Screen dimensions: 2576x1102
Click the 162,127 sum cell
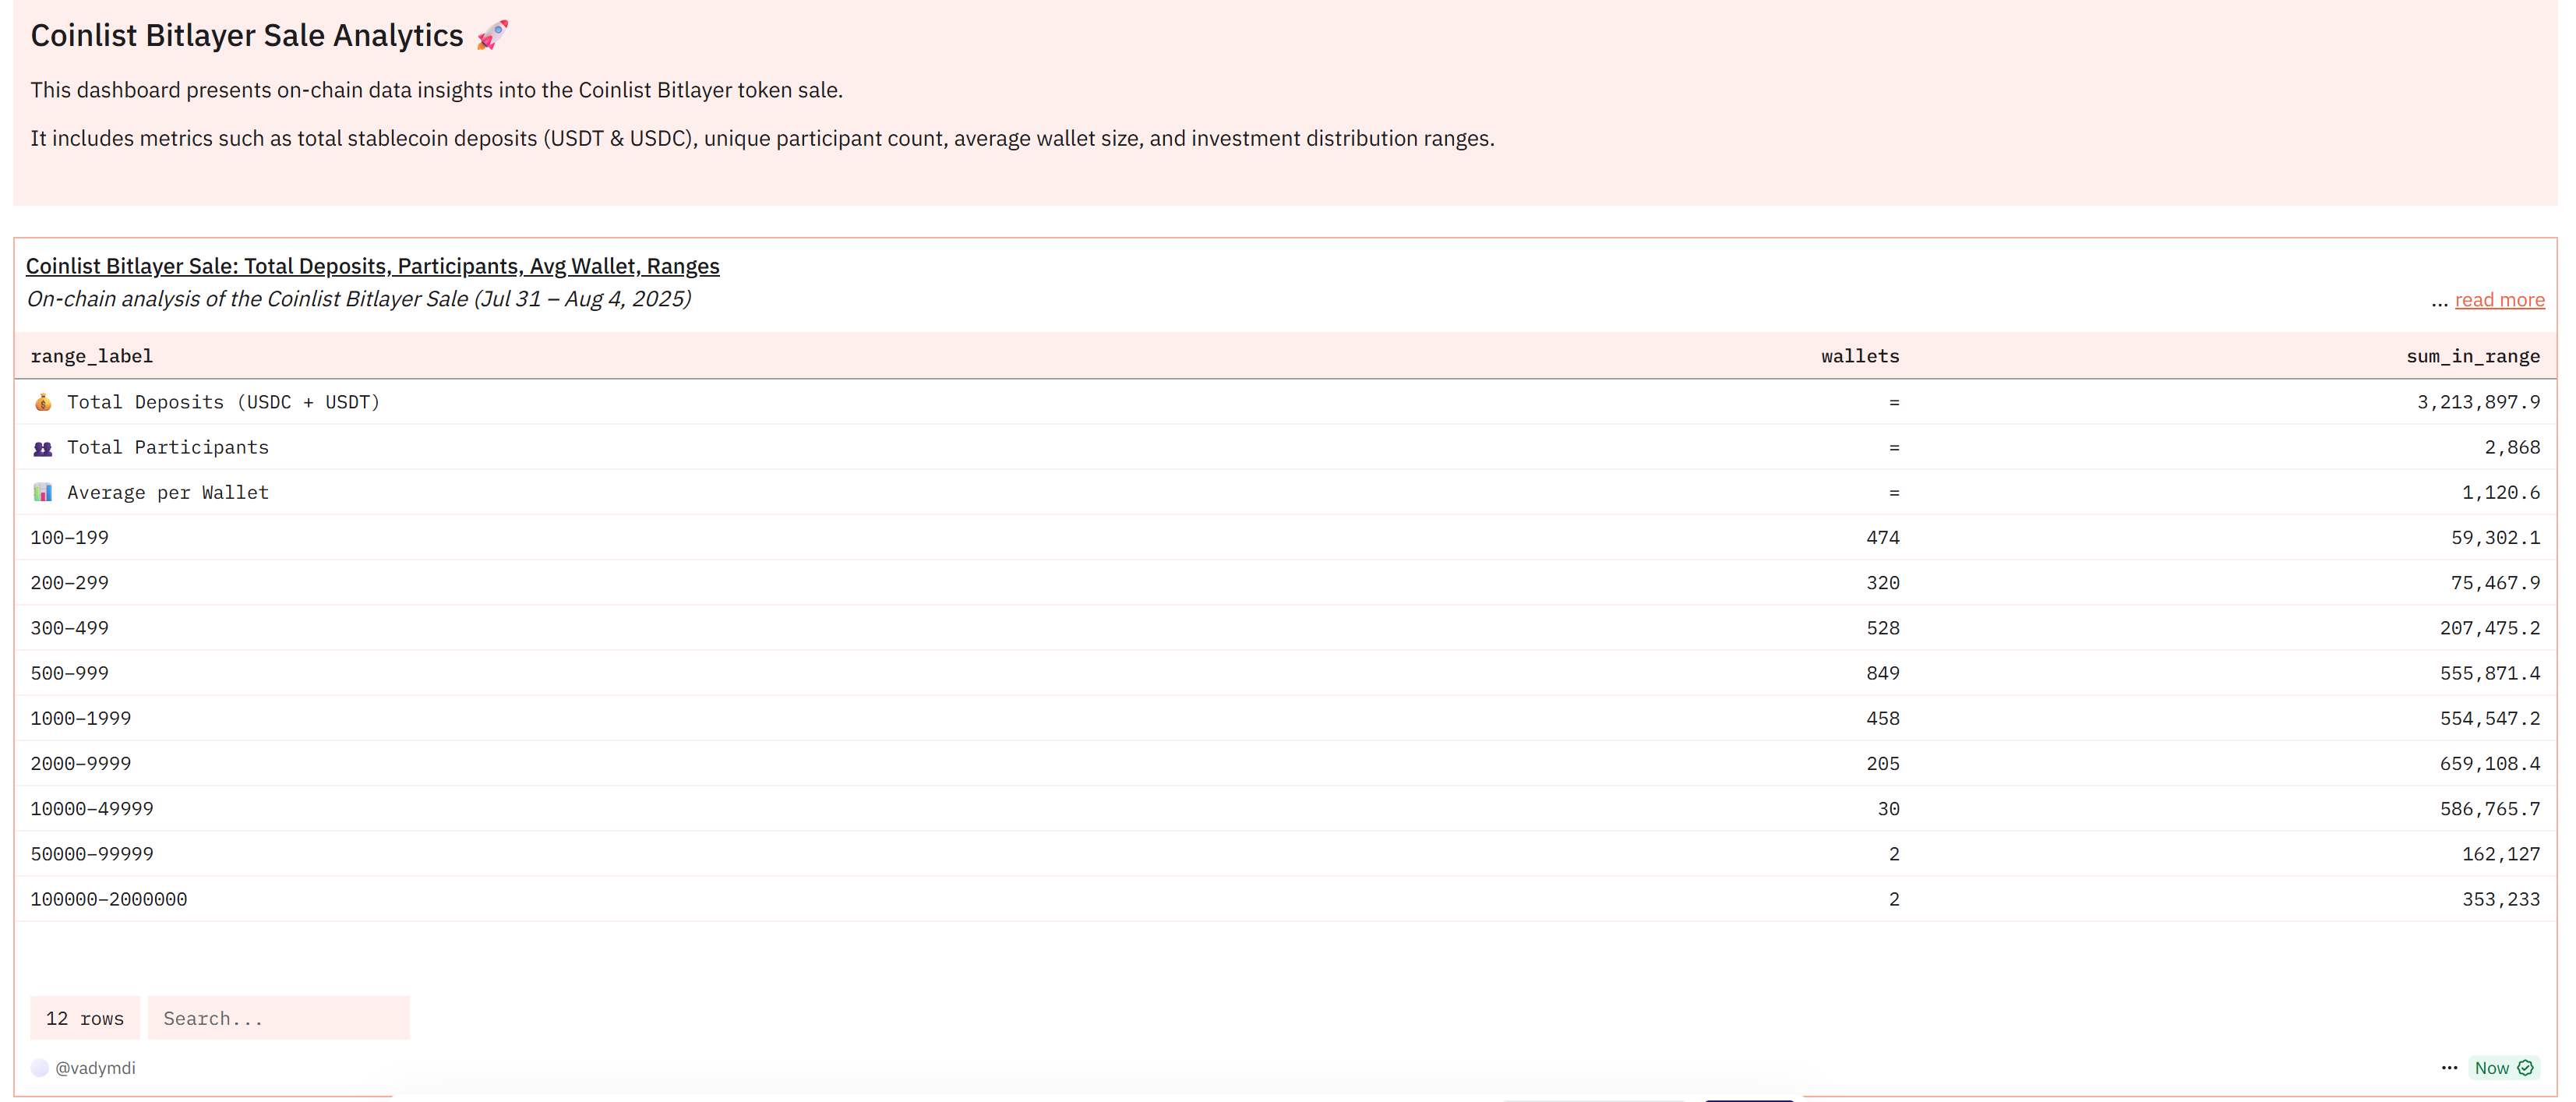pos(2501,854)
